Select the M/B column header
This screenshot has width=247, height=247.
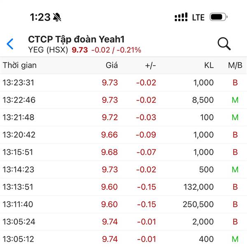tap(235, 65)
